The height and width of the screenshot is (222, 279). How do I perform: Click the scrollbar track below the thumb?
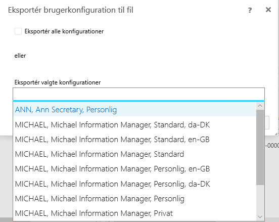(x=260, y=199)
